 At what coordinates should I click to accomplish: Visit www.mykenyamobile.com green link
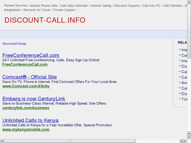26,130
